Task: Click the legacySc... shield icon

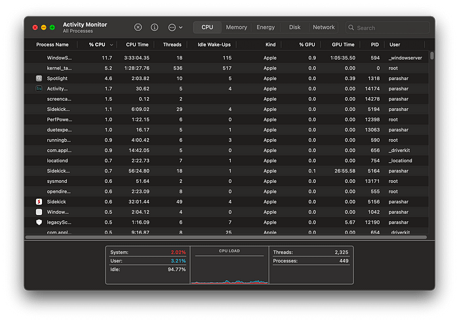Action: coord(39,222)
